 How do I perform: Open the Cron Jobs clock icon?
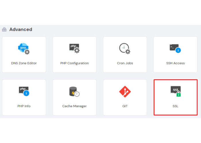click(125, 49)
